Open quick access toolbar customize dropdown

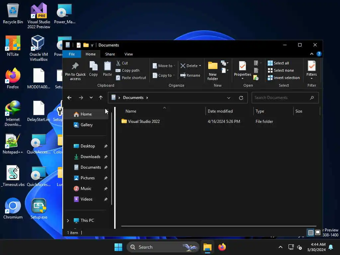(92, 45)
